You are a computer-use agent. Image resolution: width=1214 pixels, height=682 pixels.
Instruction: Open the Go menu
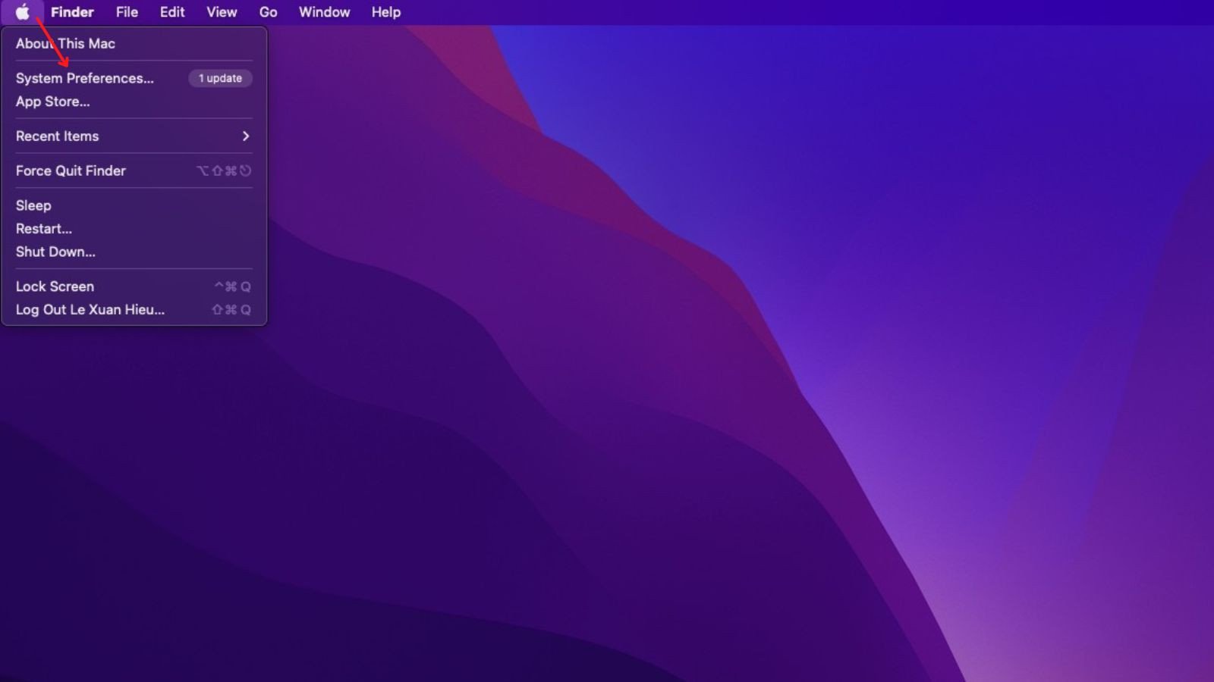point(268,12)
